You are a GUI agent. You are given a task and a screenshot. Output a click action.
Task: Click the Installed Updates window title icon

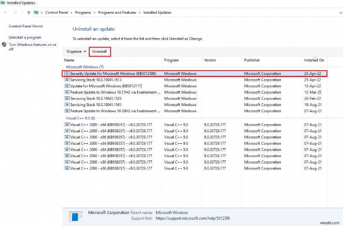3,3
